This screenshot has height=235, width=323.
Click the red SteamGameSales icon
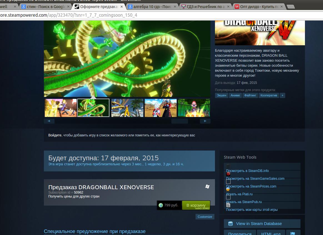click(x=228, y=174)
